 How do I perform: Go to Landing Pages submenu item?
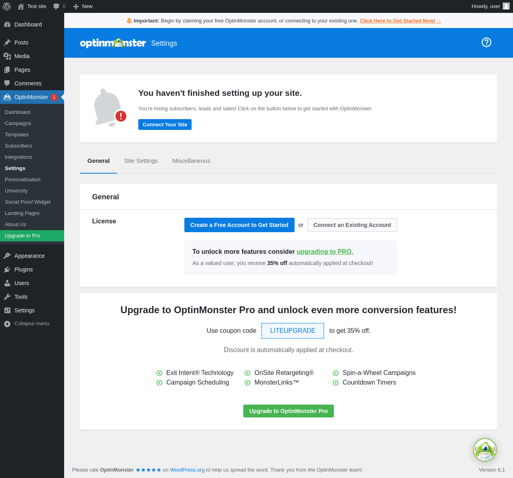(x=32, y=213)
